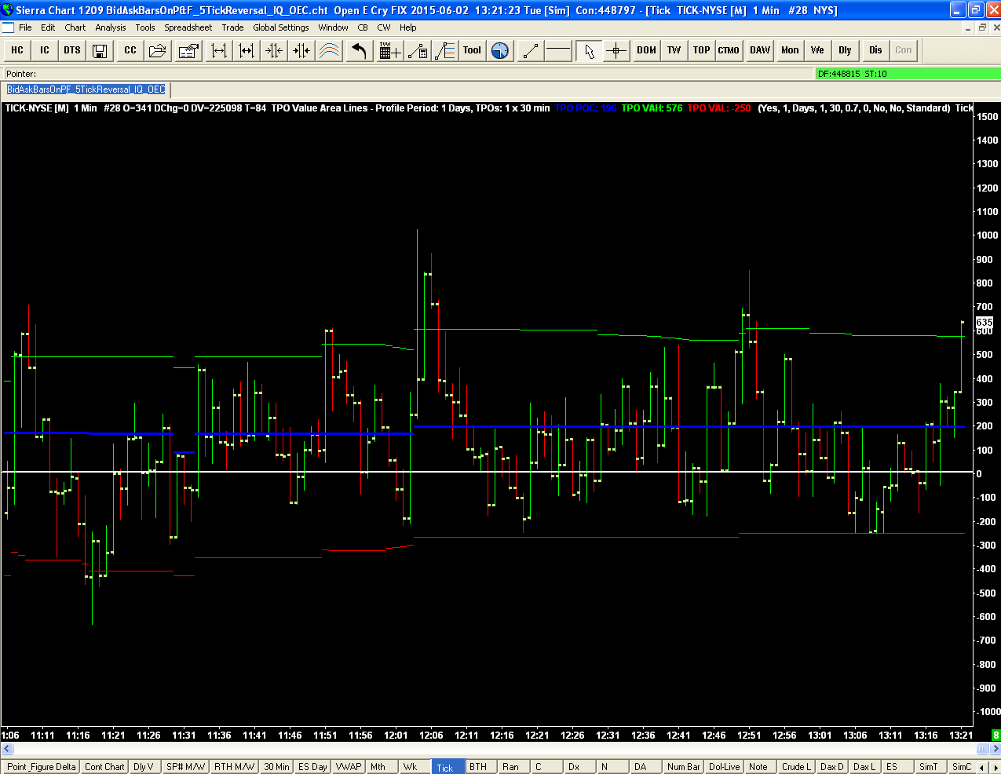Select the horizontal line drawing tool

(558, 50)
